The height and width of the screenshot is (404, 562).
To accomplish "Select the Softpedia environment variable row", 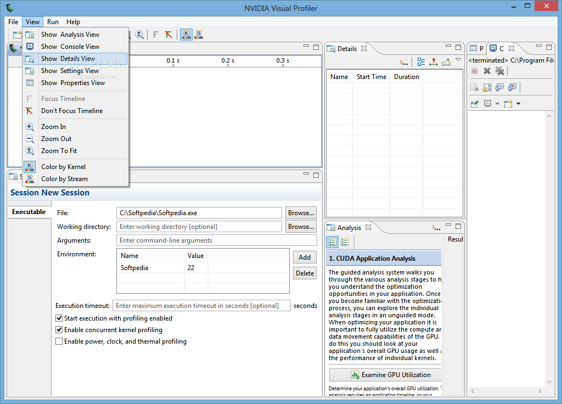I will pyautogui.click(x=203, y=268).
